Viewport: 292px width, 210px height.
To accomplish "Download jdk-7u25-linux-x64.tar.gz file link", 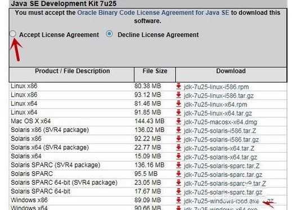I will (218, 113).
